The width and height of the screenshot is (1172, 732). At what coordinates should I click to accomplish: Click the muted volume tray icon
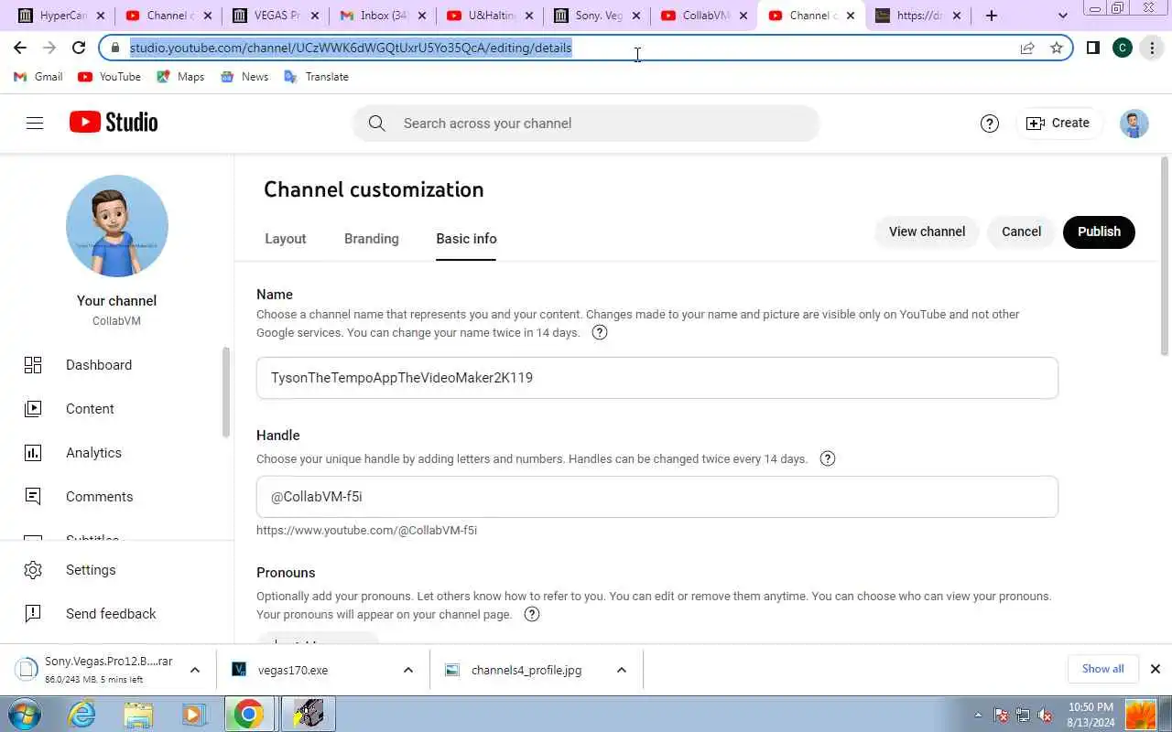pyautogui.click(x=1045, y=715)
